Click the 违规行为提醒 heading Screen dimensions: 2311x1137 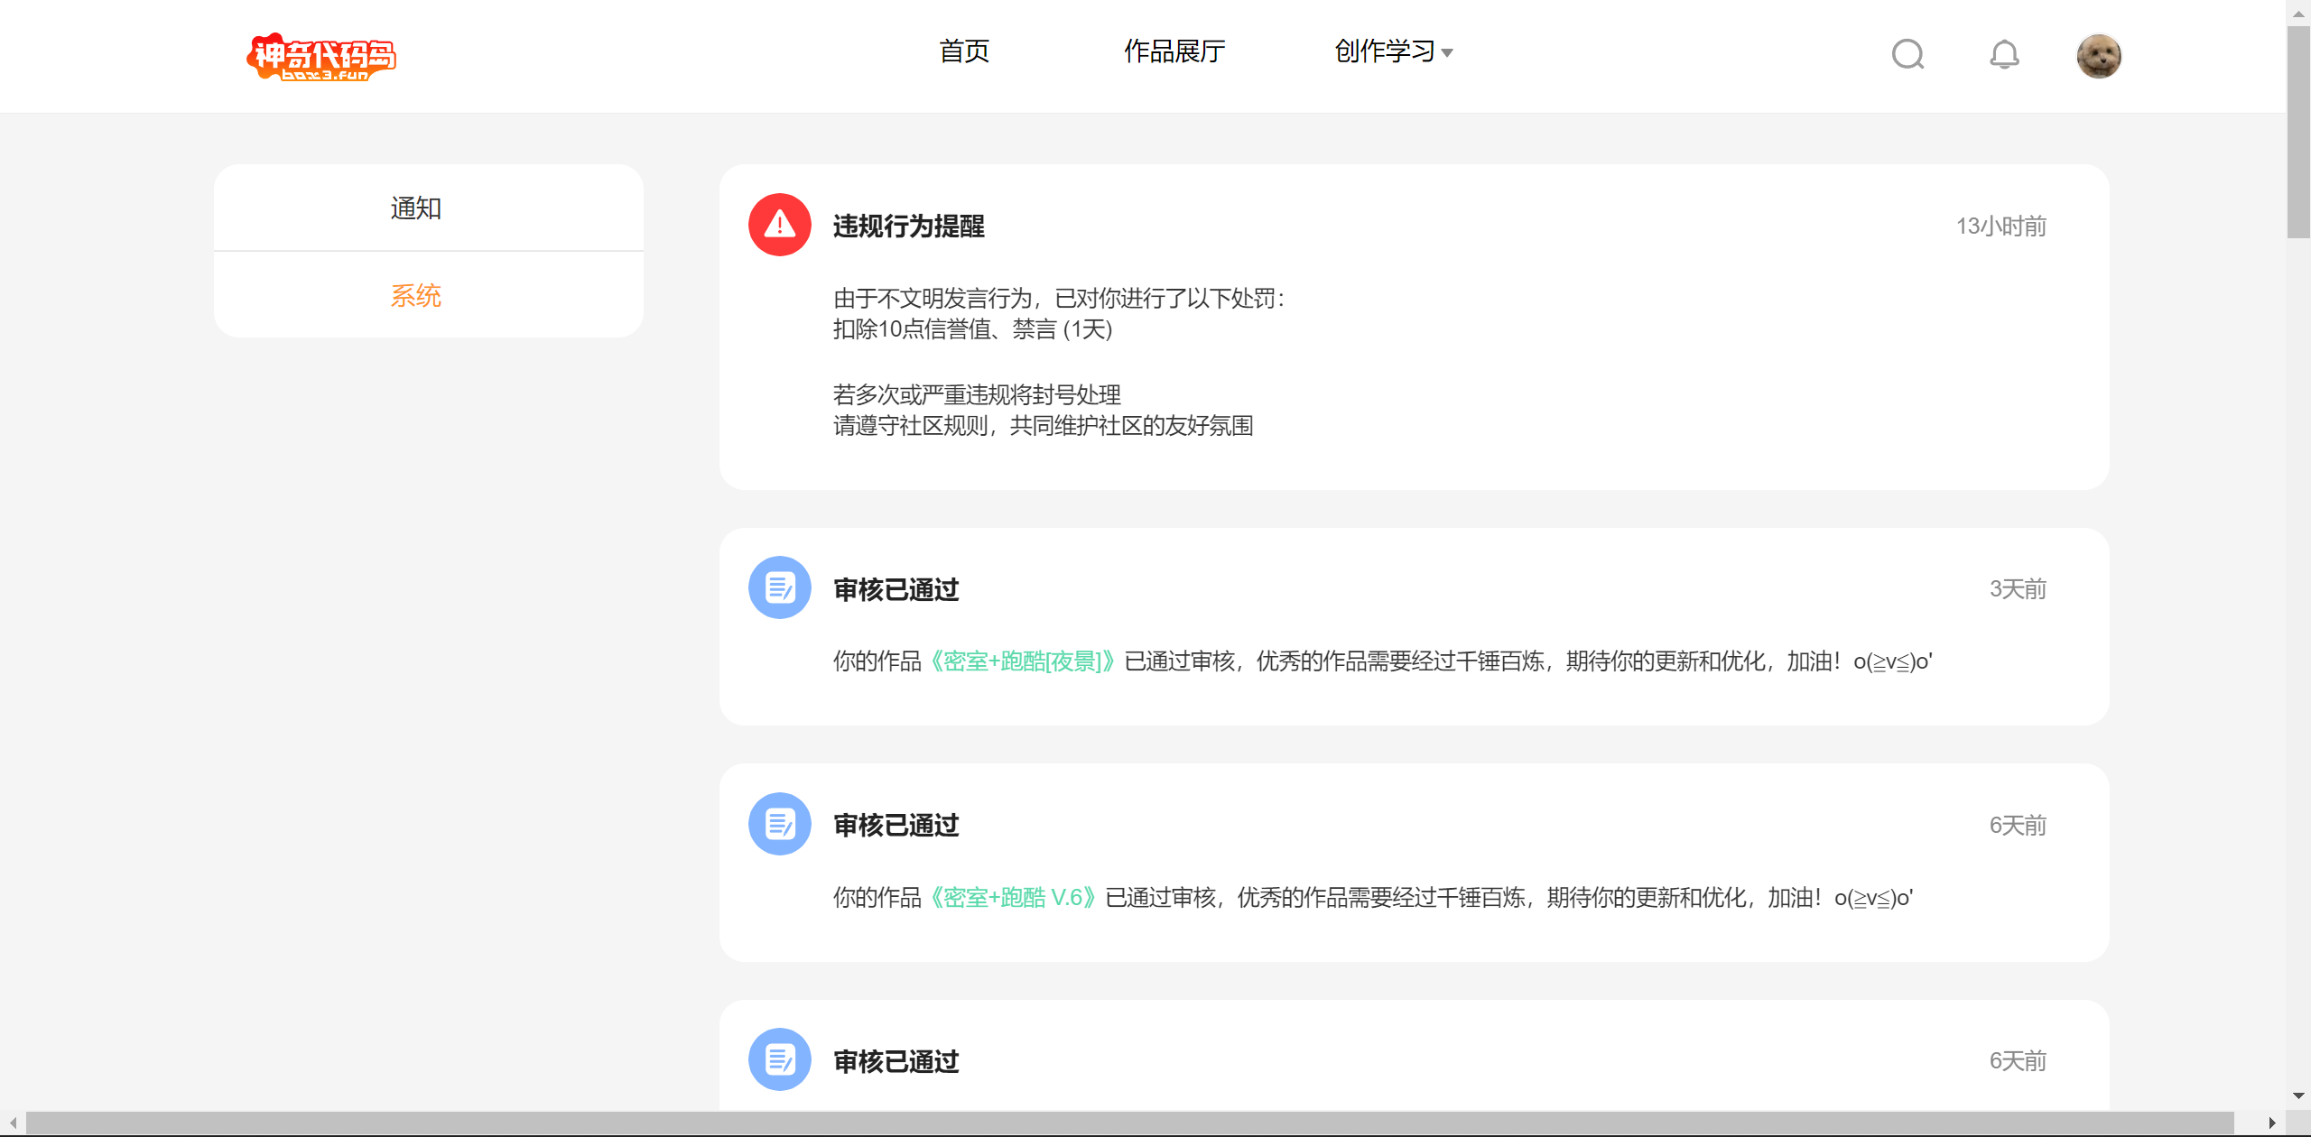click(x=908, y=226)
